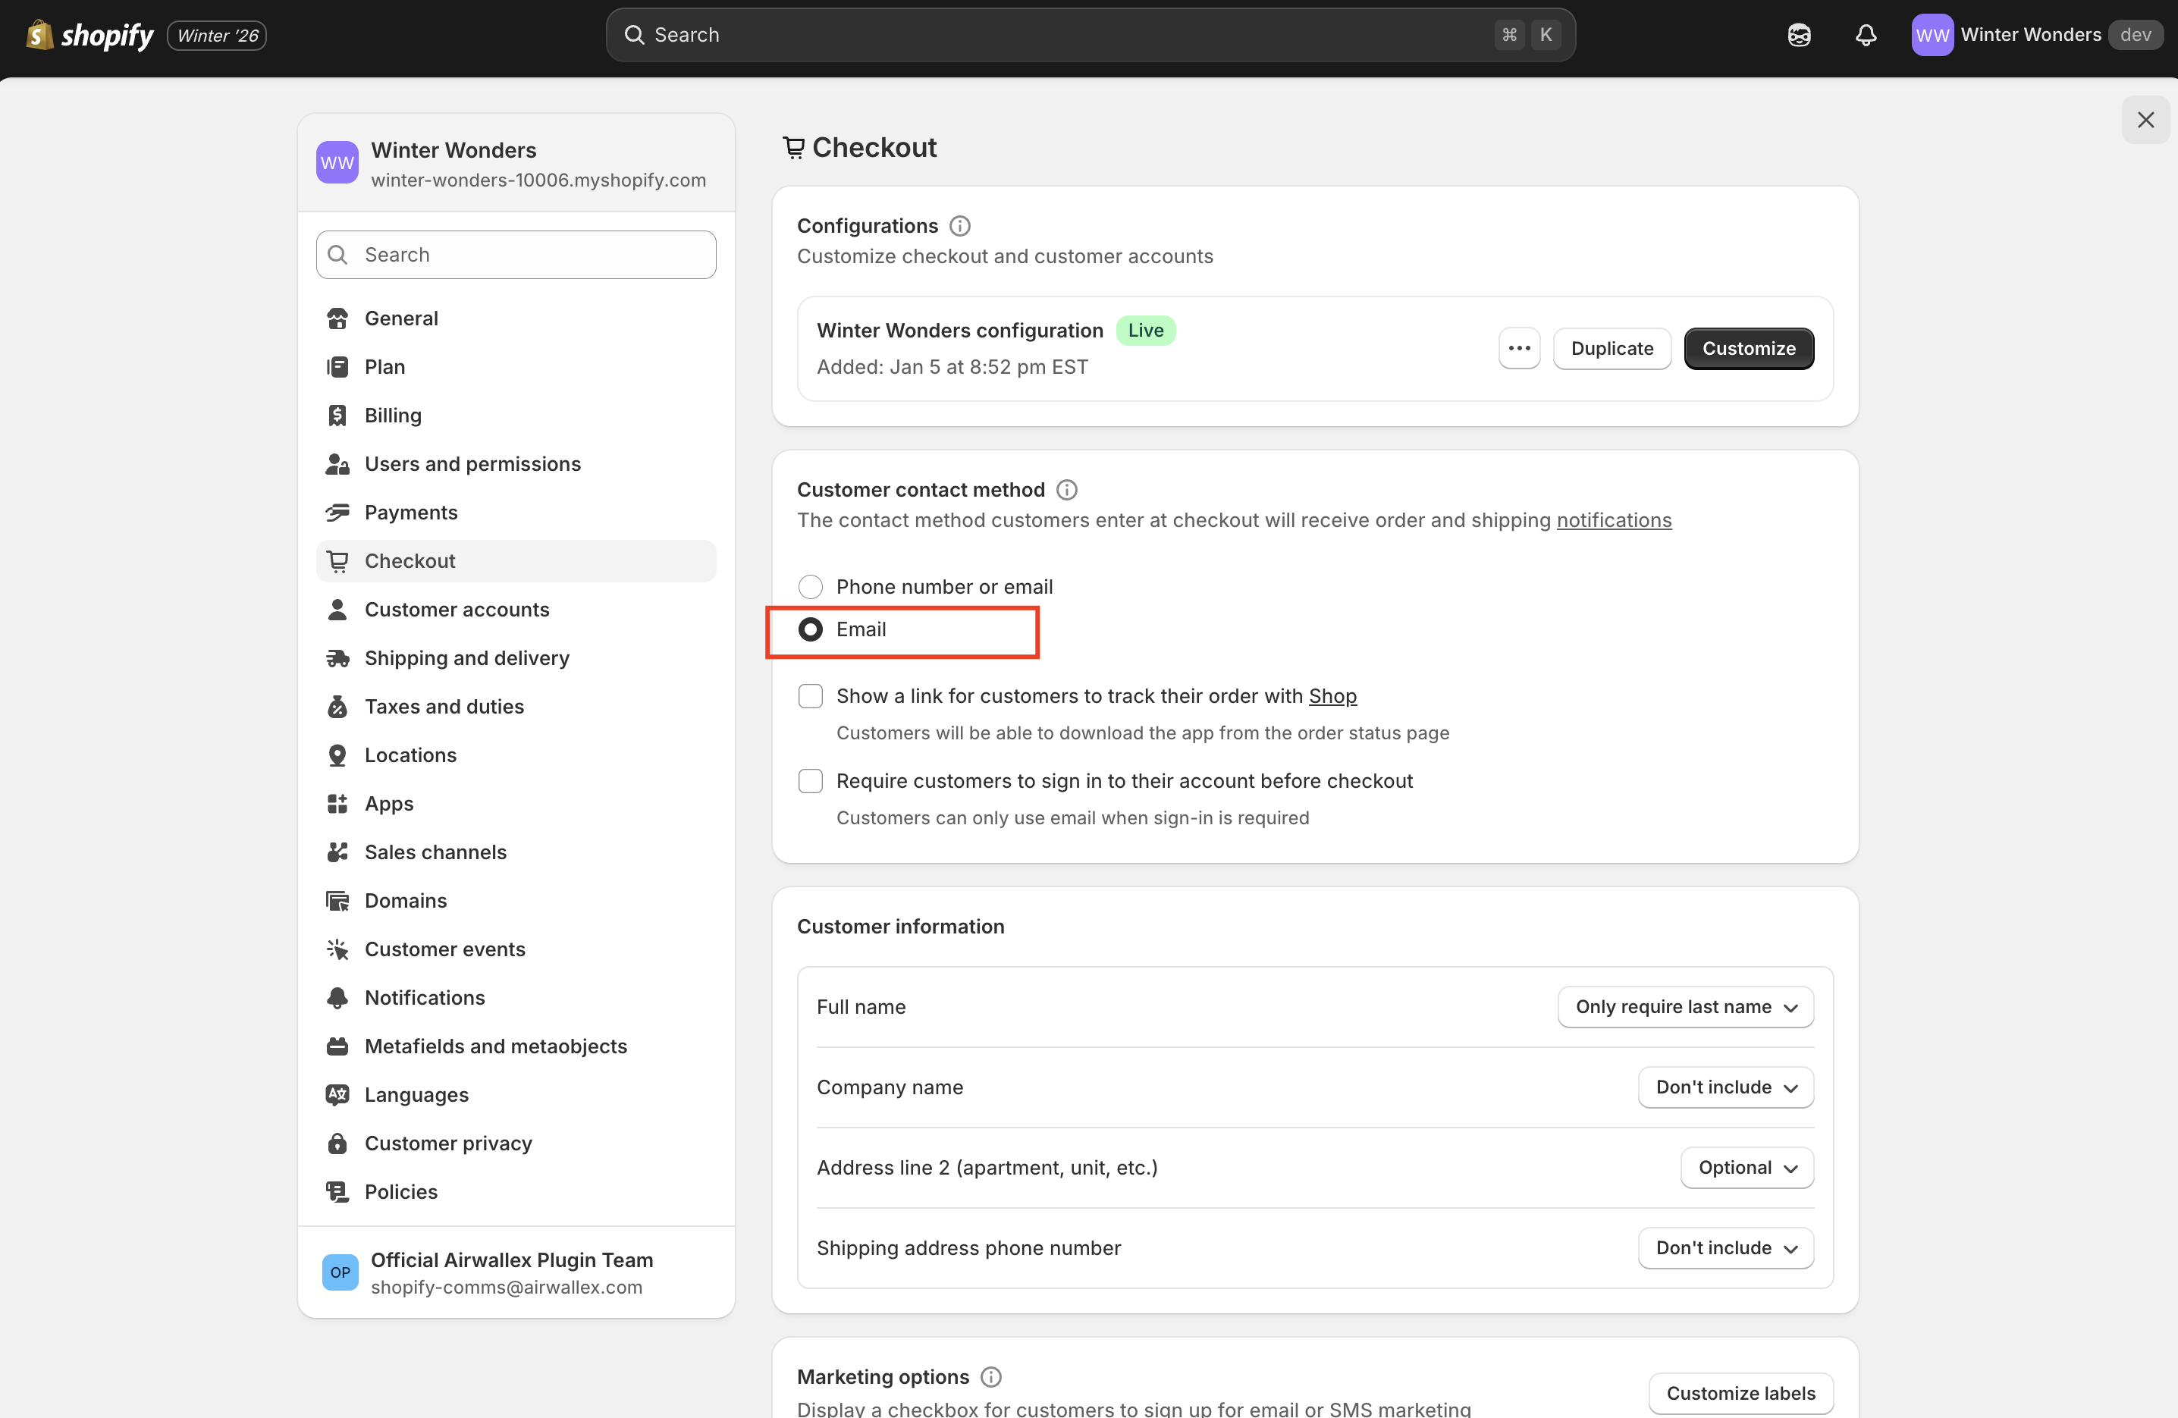Switch to the Checkout settings section
2178x1418 pixels.
click(x=410, y=561)
